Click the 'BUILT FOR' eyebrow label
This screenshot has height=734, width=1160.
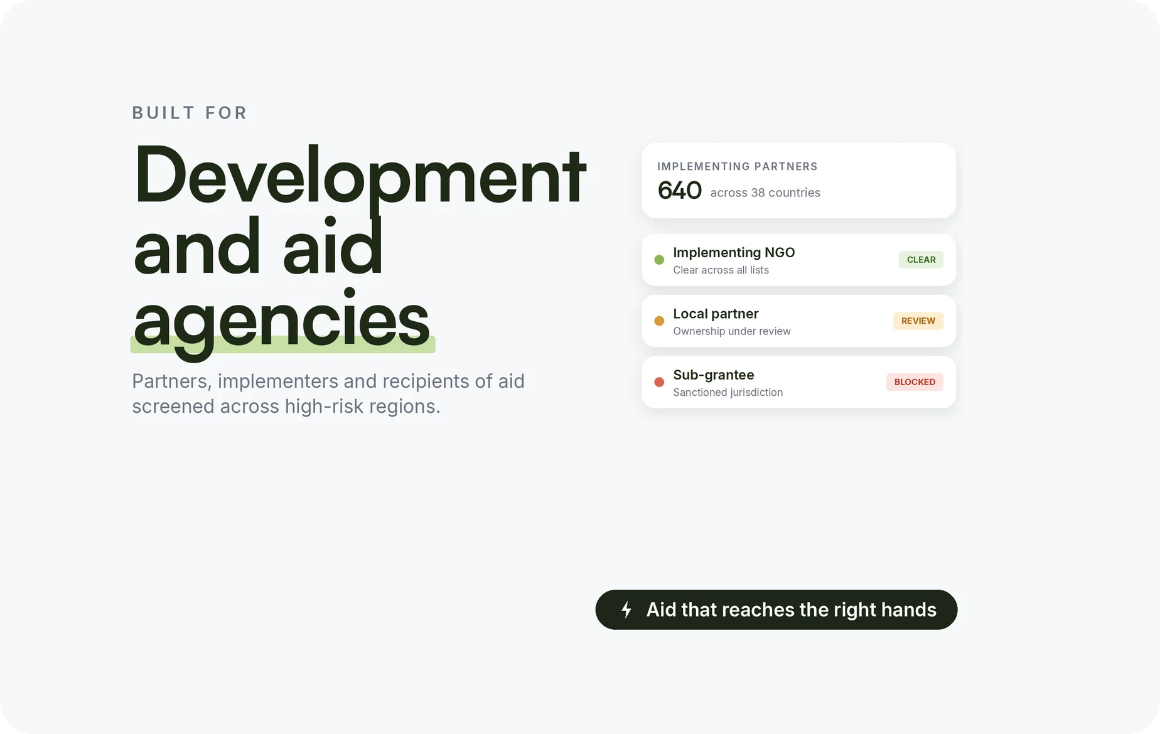pos(190,113)
